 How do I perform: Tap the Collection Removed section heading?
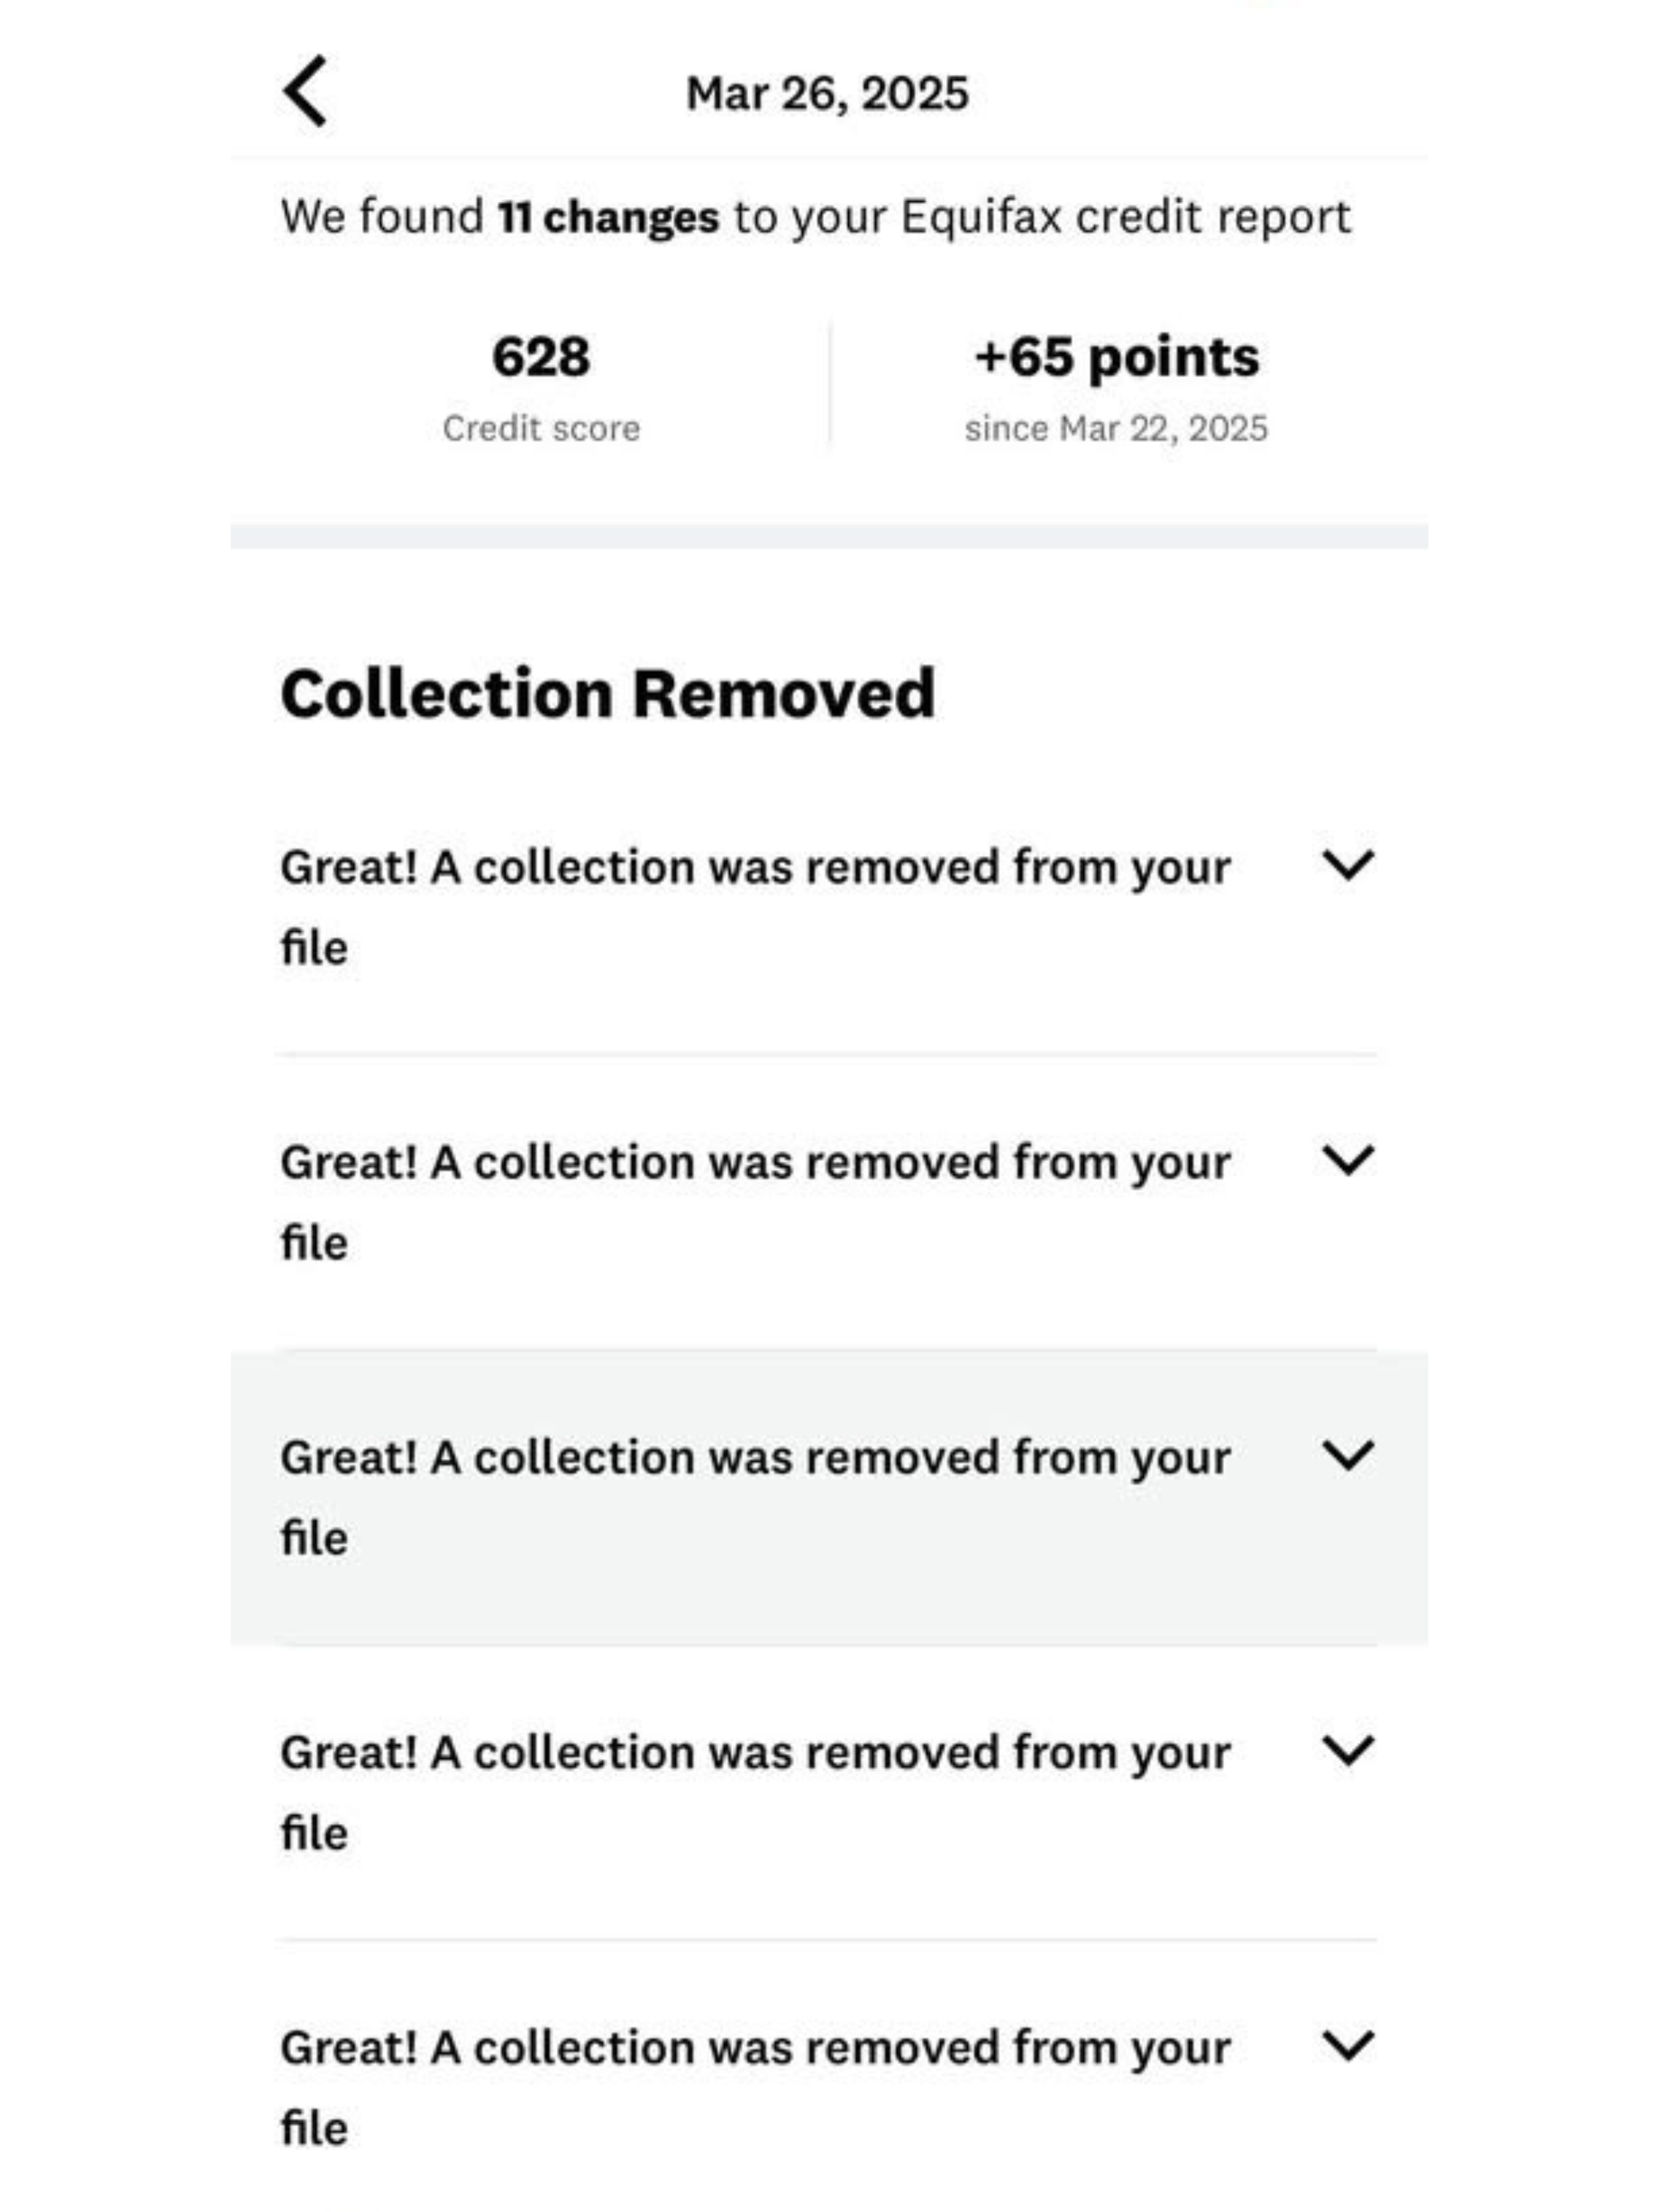pyautogui.click(x=608, y=693)
